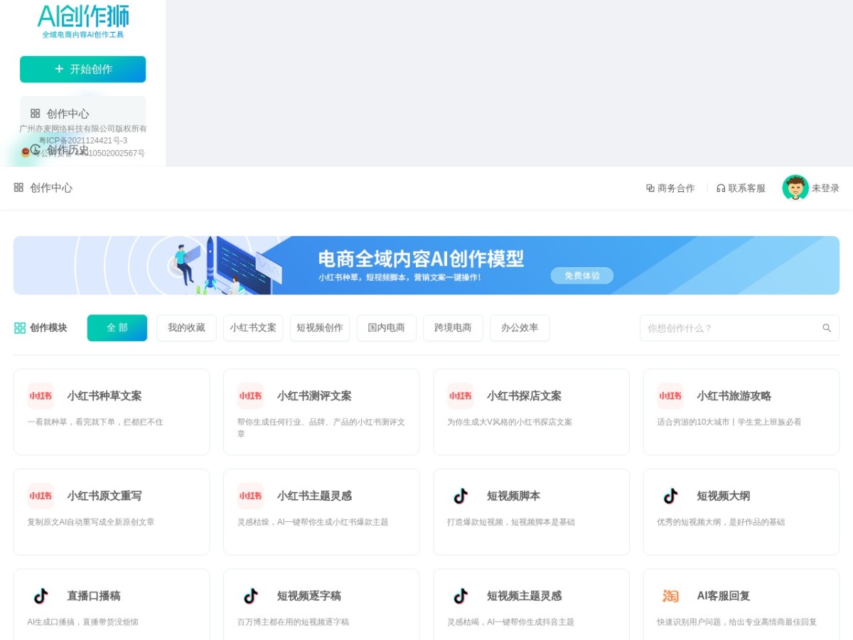Screen dimensions: 853x640
Task: Click the 小红书 icon on 小红书测评文案 card
Action: coord(250,396)
